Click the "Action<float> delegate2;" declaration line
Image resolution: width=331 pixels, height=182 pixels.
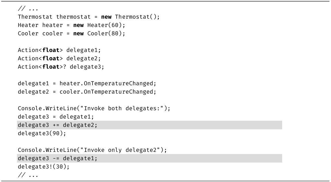[x=59, y=59]
